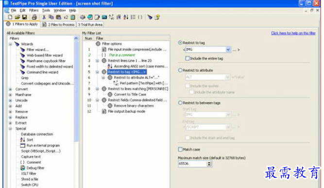Collapse the Special tree node
Screen dimensions: 324x188
[10, 129]
